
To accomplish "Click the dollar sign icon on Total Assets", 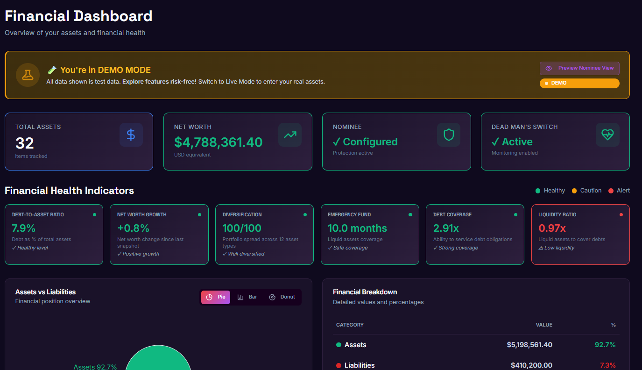I will point(131,135).
